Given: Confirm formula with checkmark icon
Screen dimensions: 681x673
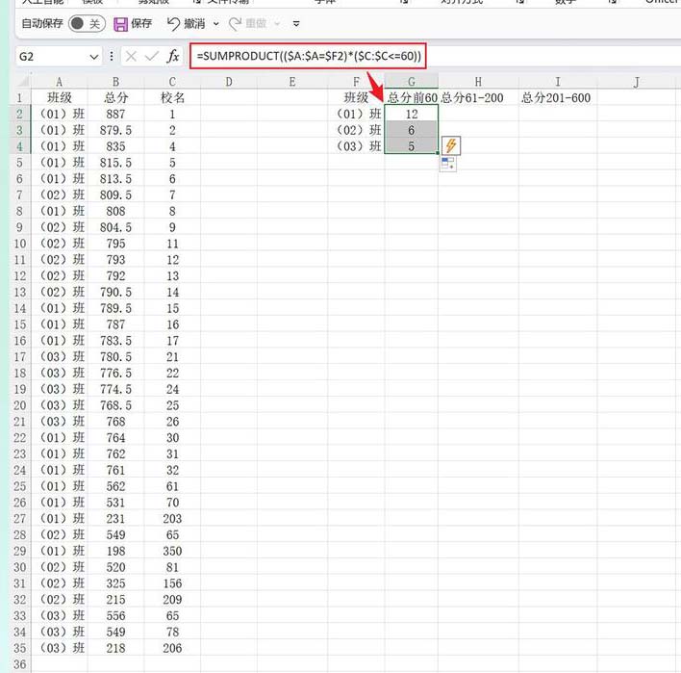Looking at the screenshot, I should click(x=152, y=57).
